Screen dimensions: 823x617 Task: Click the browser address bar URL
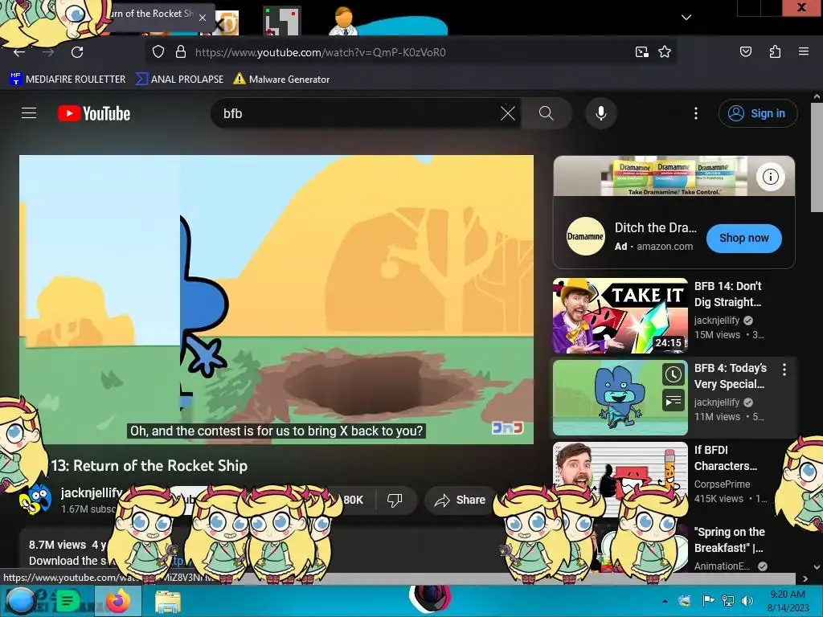[320, 52]
